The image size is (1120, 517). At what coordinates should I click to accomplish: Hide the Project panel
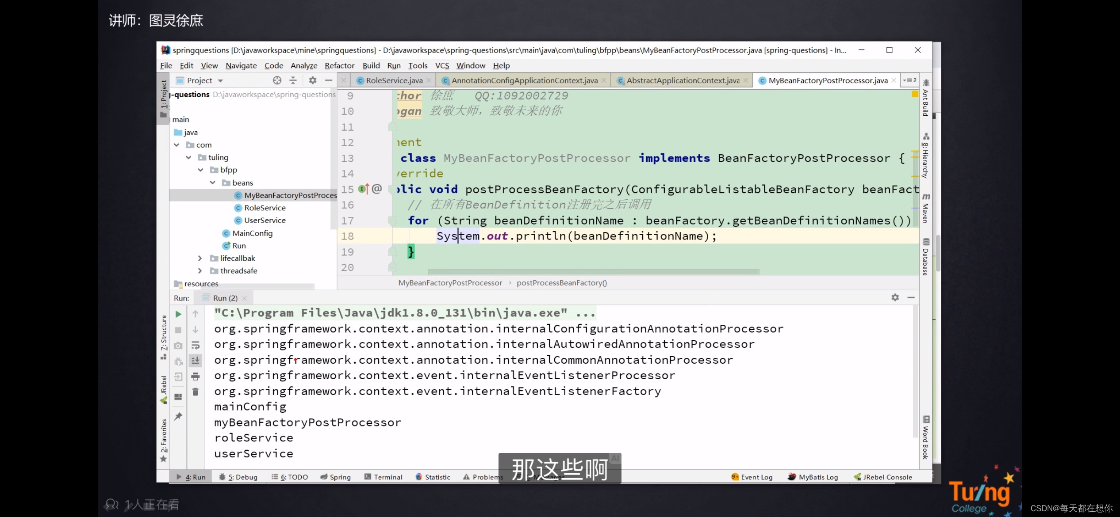click(328, 80)
